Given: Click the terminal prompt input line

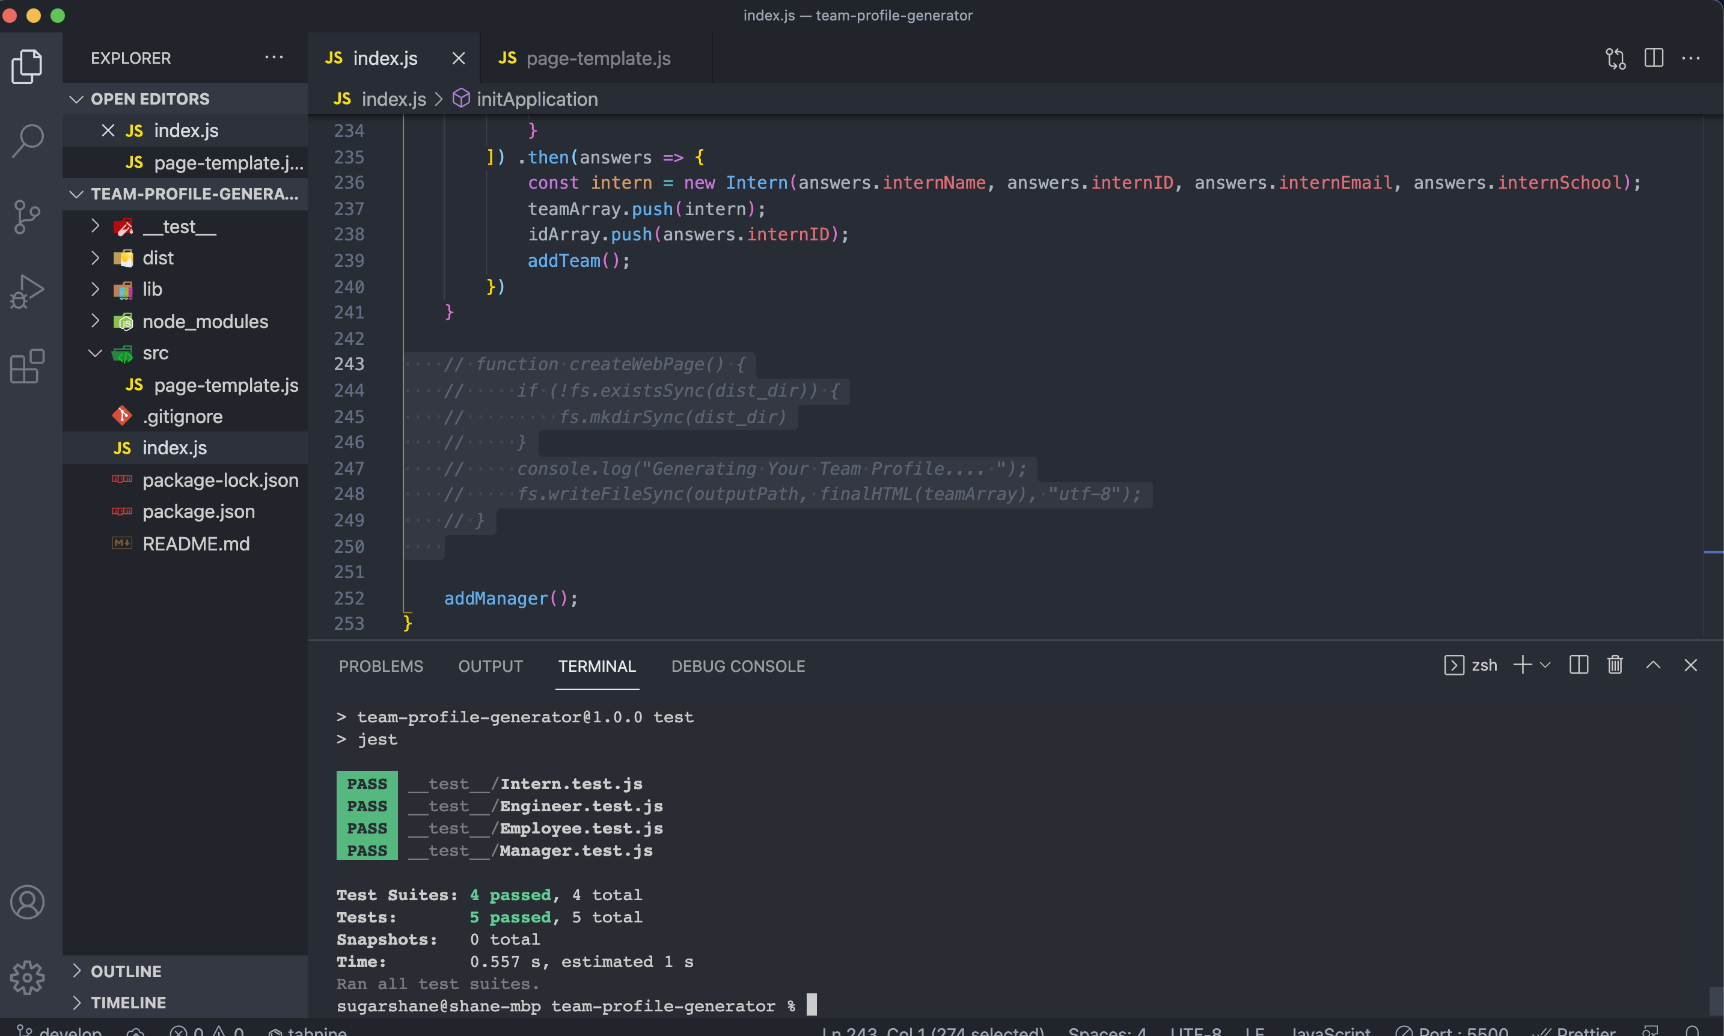Looking at the screenshot, I should click(576, 1005).
